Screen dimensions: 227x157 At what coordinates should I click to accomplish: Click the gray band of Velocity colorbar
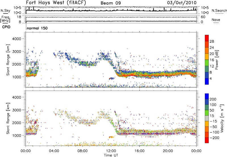[207, 118]
